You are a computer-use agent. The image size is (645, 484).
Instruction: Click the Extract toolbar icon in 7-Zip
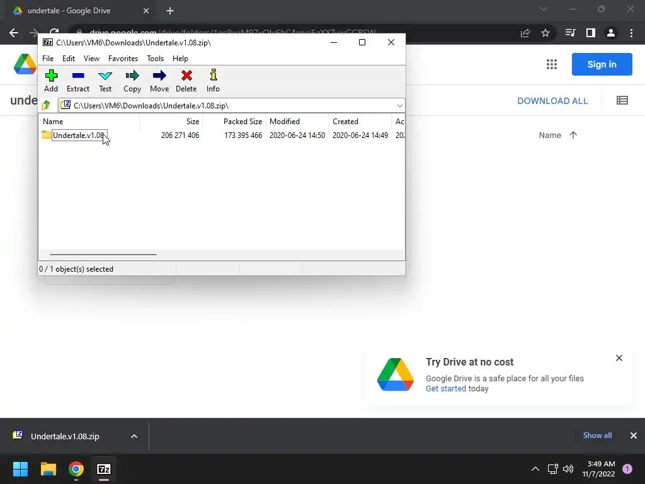(x=77, y=81)
